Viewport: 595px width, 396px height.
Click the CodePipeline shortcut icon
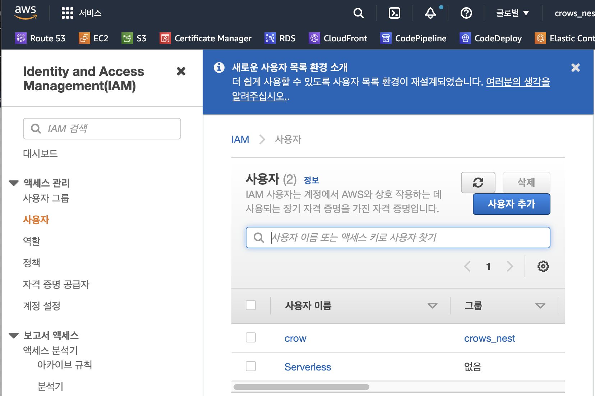[x=386, y=38]
